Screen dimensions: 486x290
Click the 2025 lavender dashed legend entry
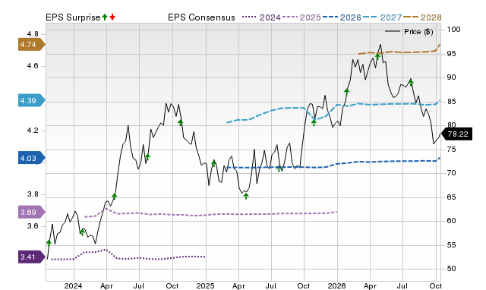click(x=301, y=17)
